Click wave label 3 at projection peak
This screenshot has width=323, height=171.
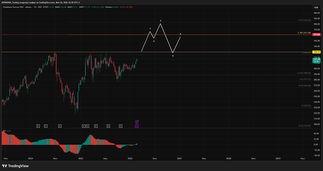pyautogui.click(x=161, y=21)
